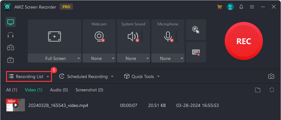Close the AWZ Screen Recorder window
The image size is (281, 120).
274,7
